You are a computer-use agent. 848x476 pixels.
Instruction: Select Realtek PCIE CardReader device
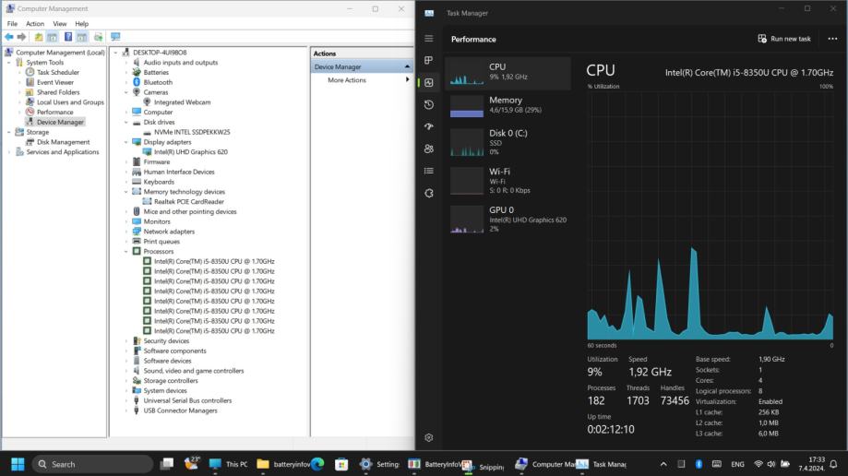point(189,202)
